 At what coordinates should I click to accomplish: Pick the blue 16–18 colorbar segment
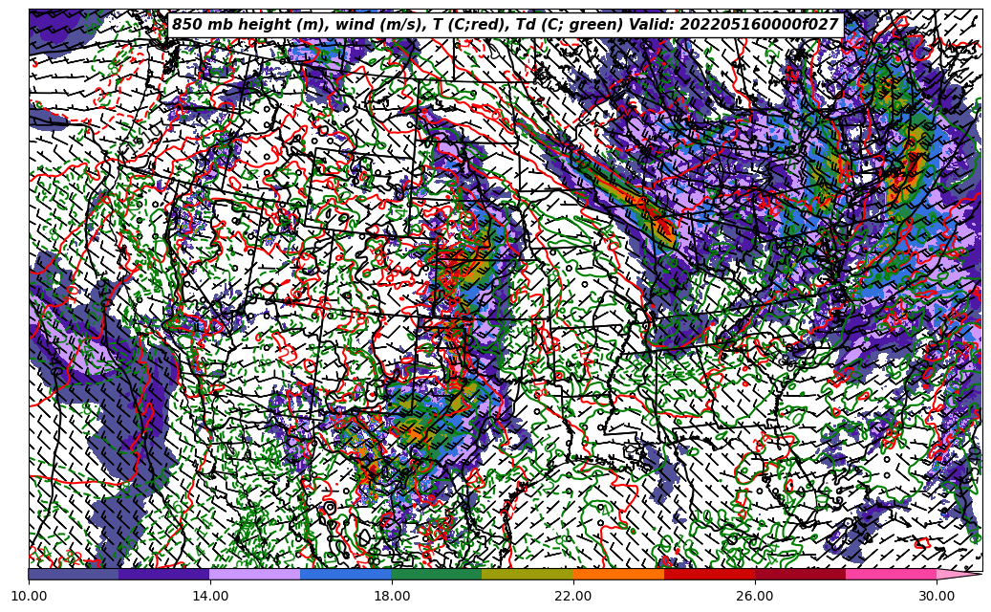(x=346, y=574)
